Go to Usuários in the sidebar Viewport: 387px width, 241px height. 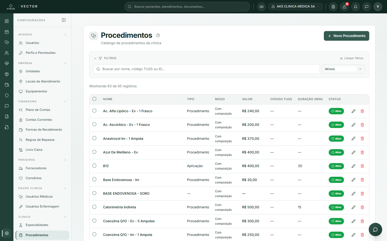pyautogui.click(x=42, y=43)
